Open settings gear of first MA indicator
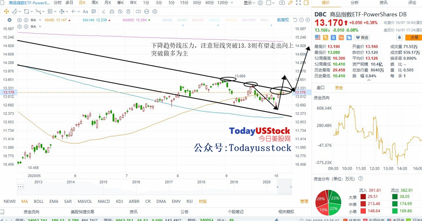 point(19,20)
